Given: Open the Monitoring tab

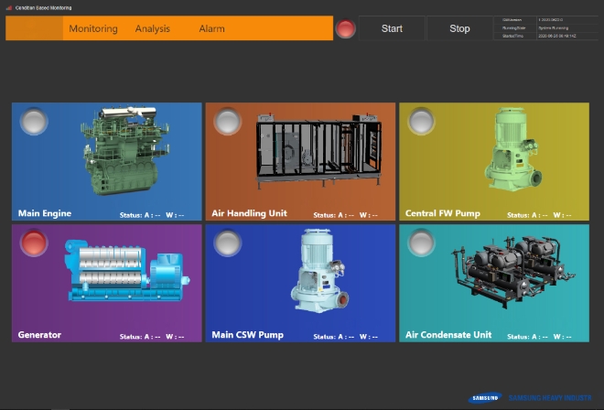Looking at the screenshot, I should click(93, 28).
